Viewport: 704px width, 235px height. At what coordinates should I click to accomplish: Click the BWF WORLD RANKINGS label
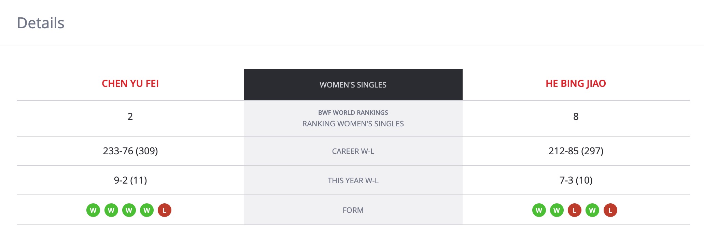tap(353, 112)
